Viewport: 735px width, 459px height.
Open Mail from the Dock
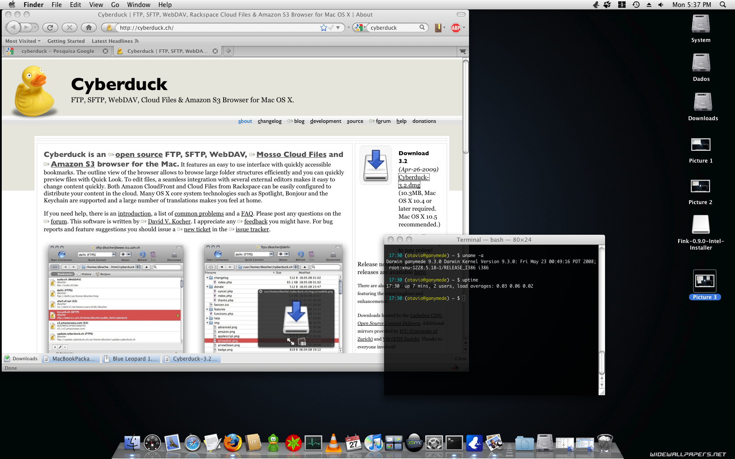pos(172,443)
